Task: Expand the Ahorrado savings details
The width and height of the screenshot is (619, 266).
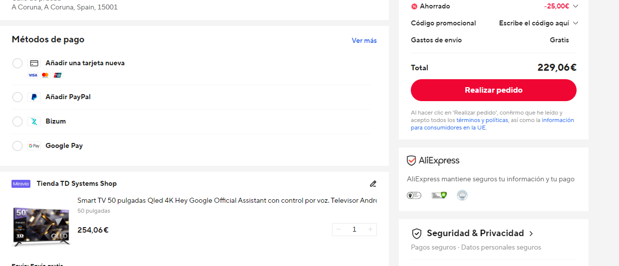Action: point(576,6)
